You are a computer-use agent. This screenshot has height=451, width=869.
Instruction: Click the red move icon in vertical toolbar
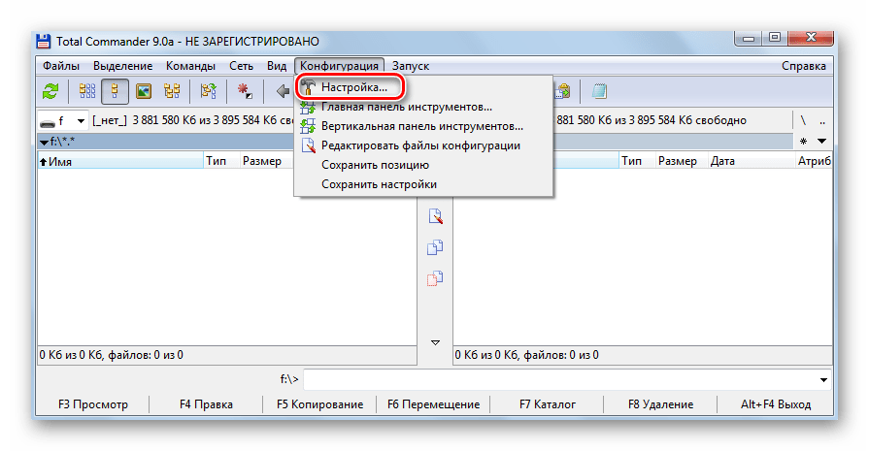pos(435,278)
